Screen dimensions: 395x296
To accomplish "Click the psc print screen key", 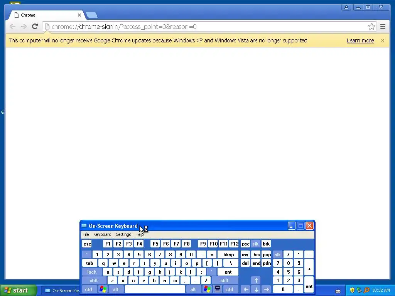I will pos(245,244).
